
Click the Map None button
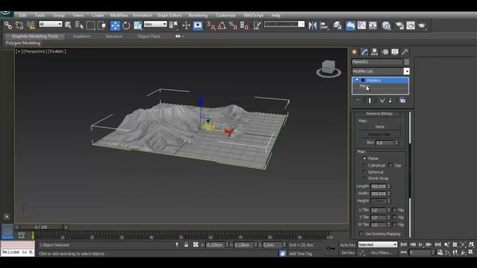coord(379,127)
